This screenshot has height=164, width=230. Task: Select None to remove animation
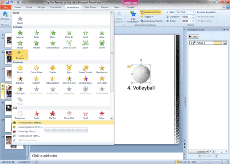[x=20, y=20]
